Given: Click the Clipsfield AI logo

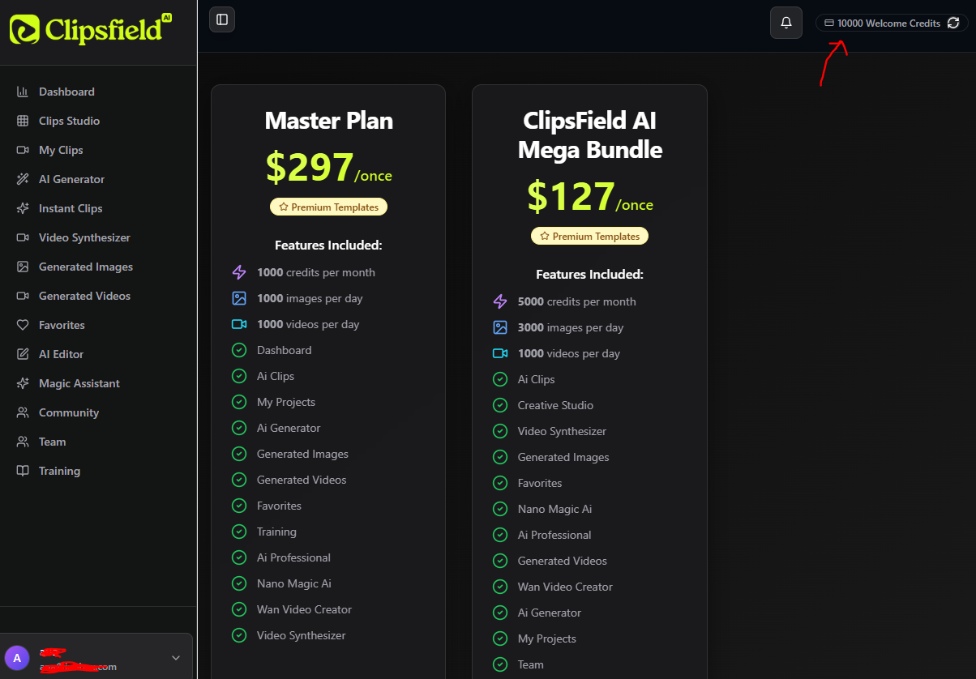Looking at the screenshot, I should pos(91,29).
